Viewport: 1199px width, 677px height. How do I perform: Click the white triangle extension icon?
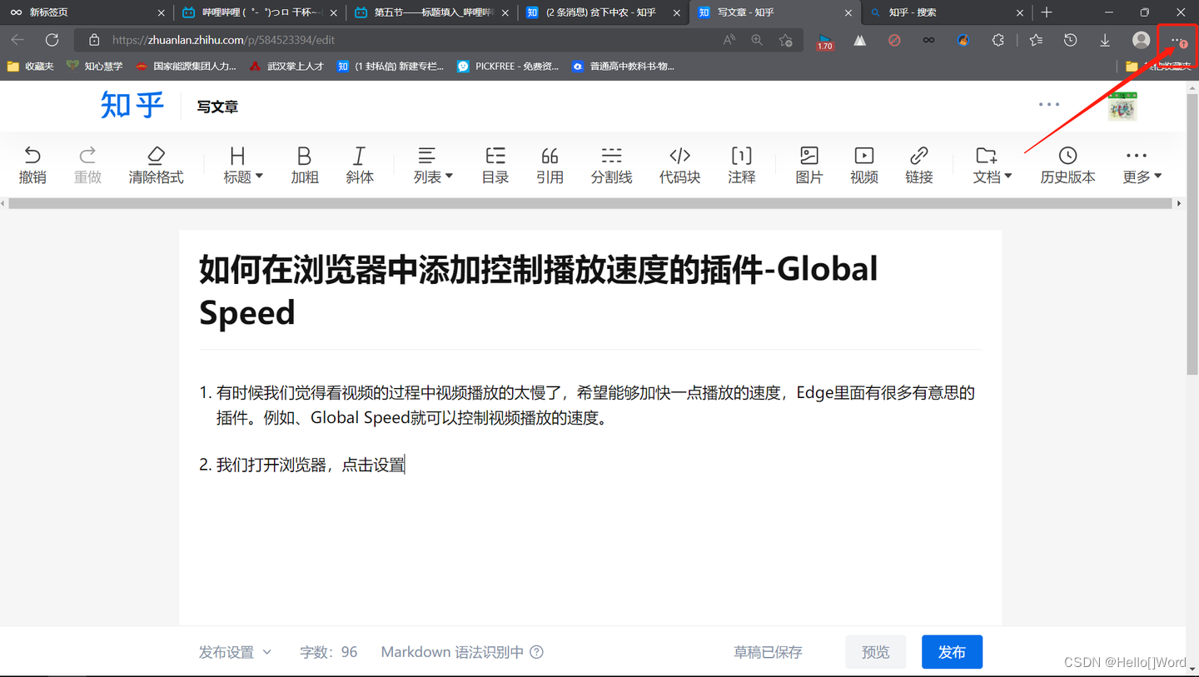(859, 40)
